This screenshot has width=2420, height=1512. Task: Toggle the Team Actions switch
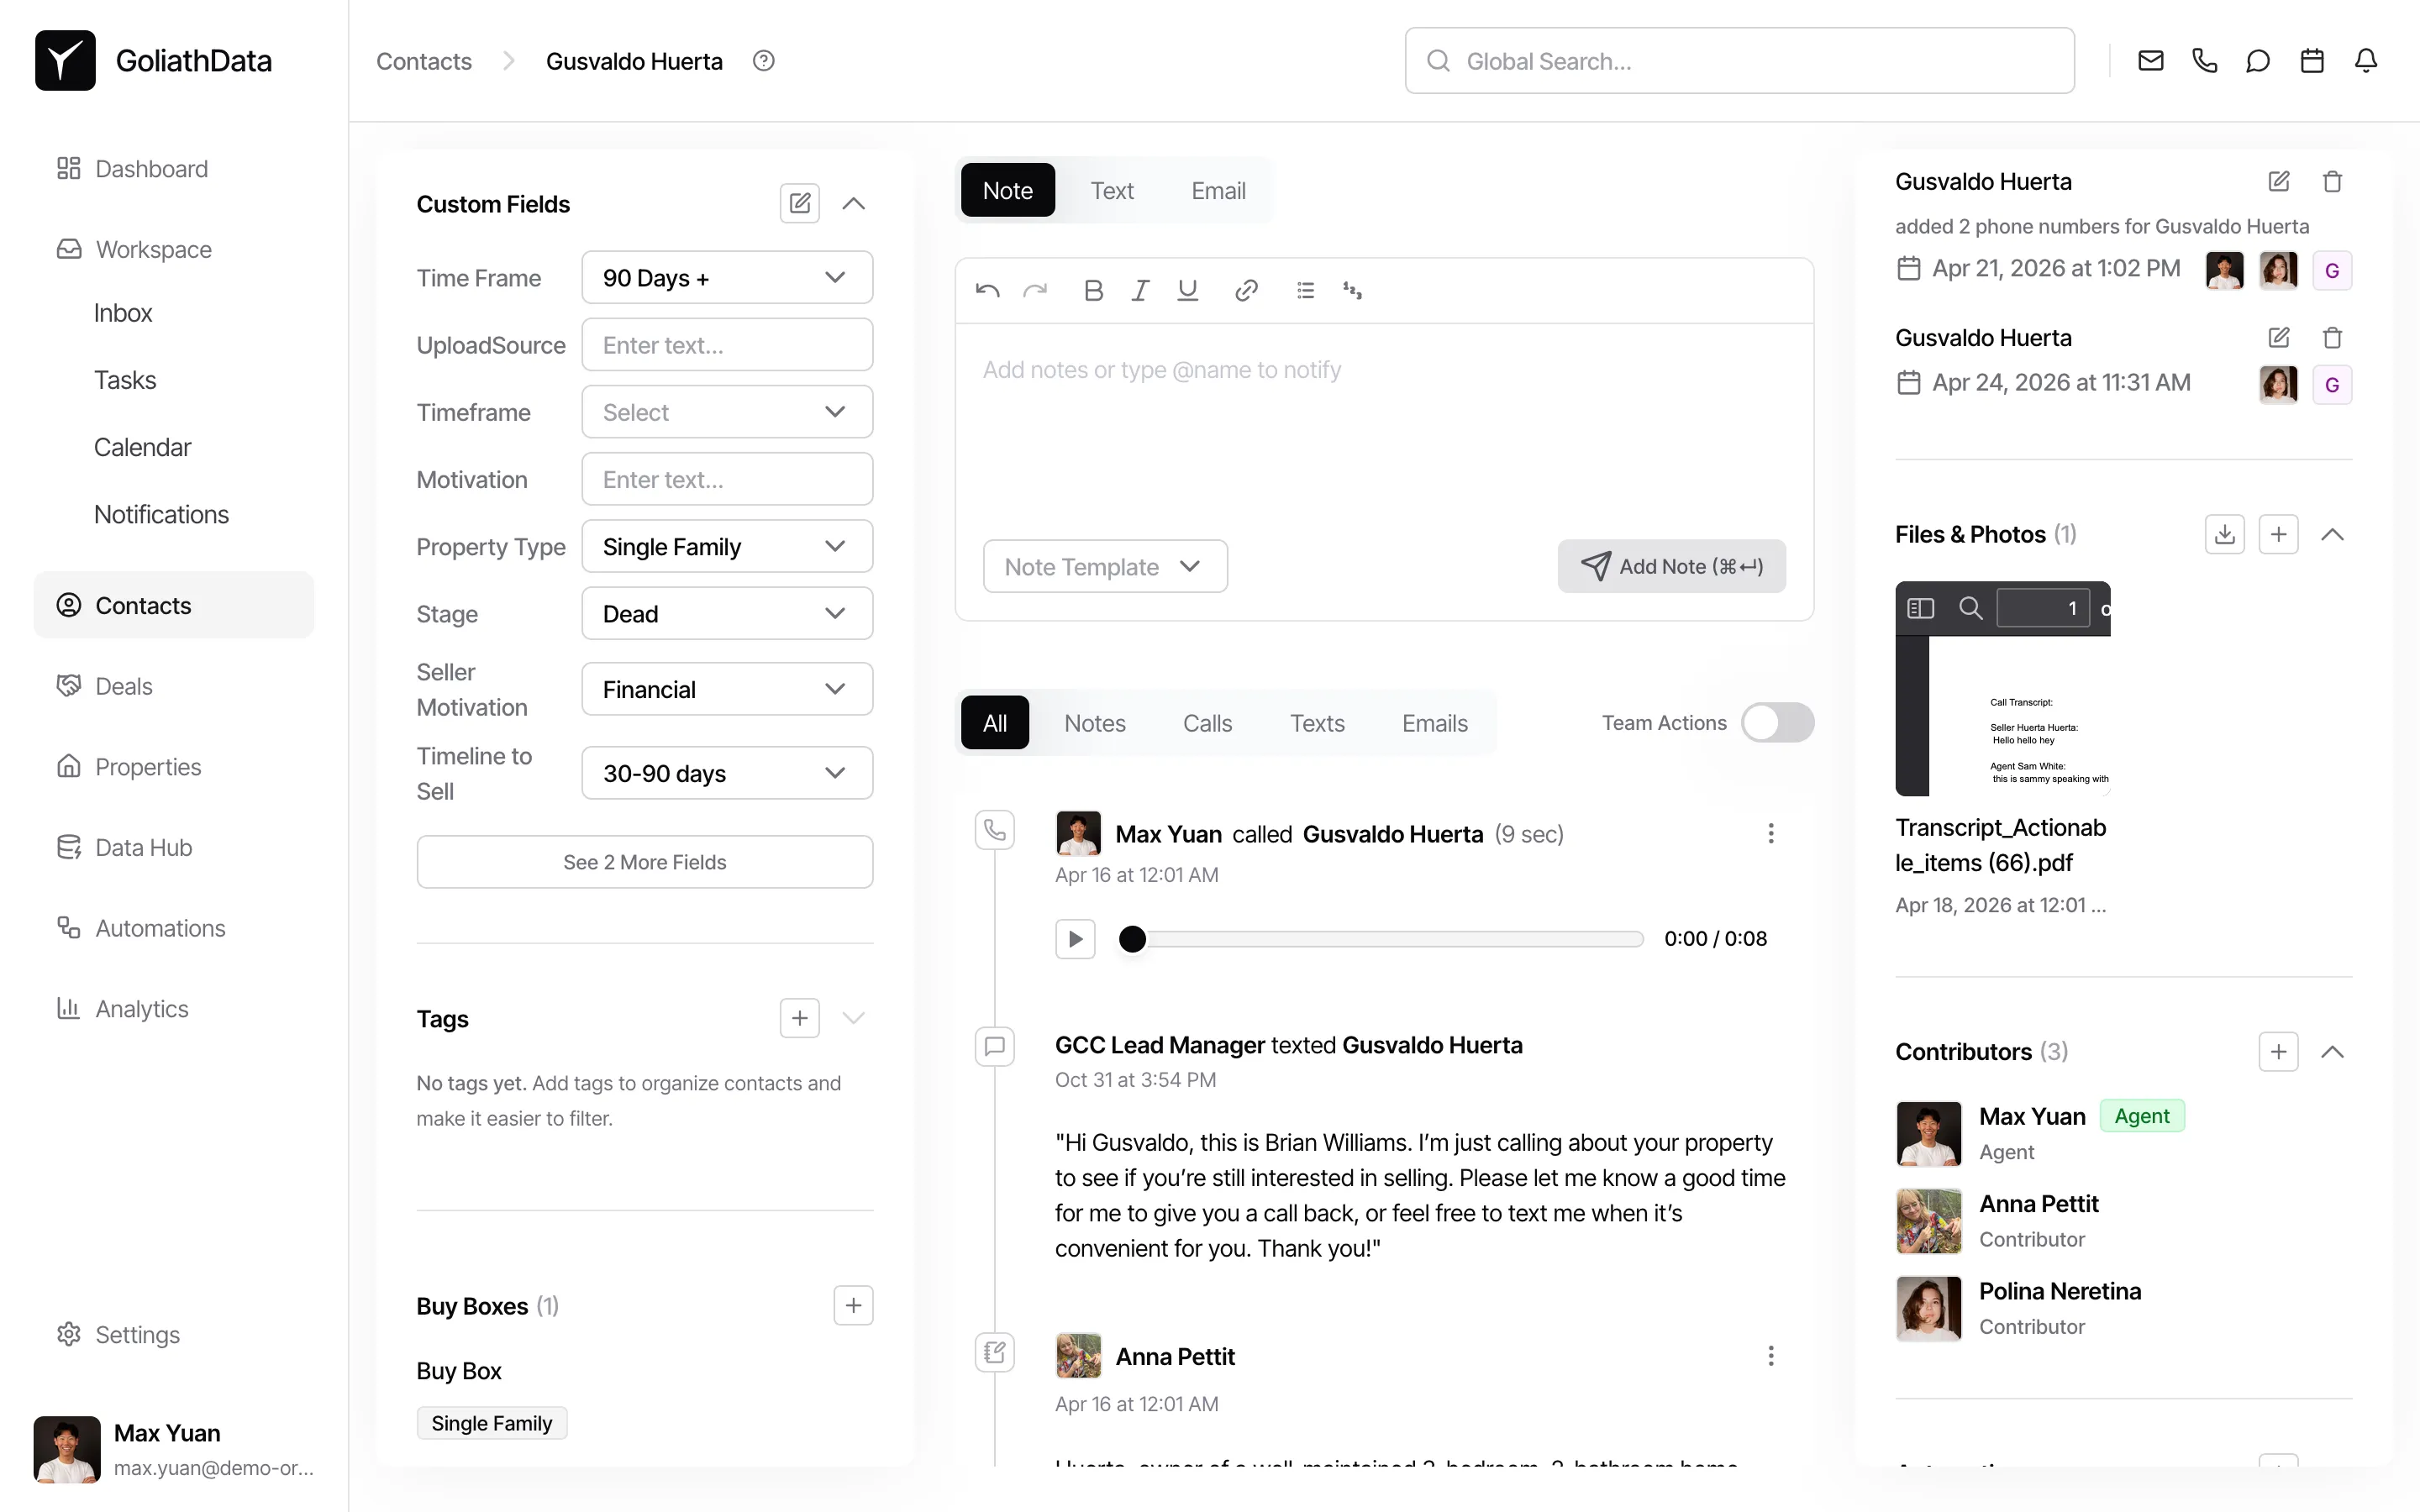coord(1777,723)
